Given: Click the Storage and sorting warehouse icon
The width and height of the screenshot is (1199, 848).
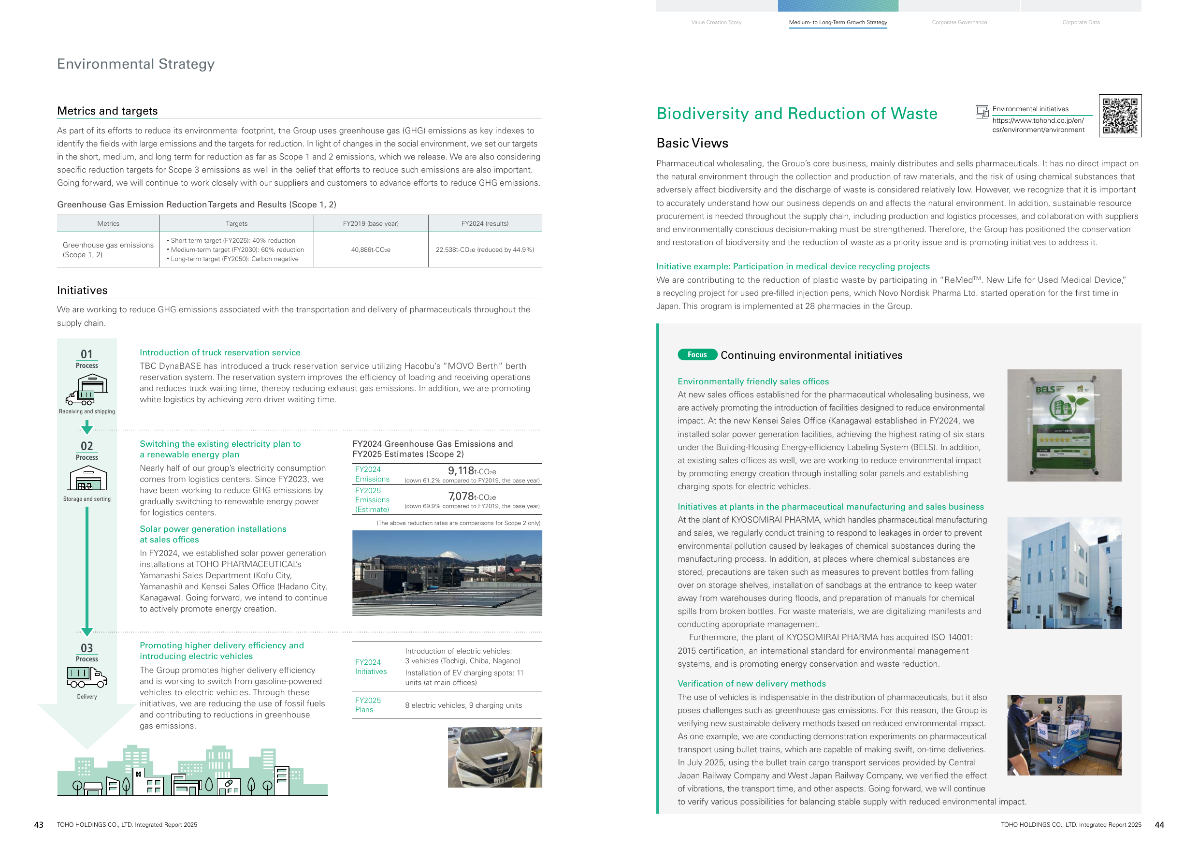Looking at the screenshot, I should click(x=88, y=478).
